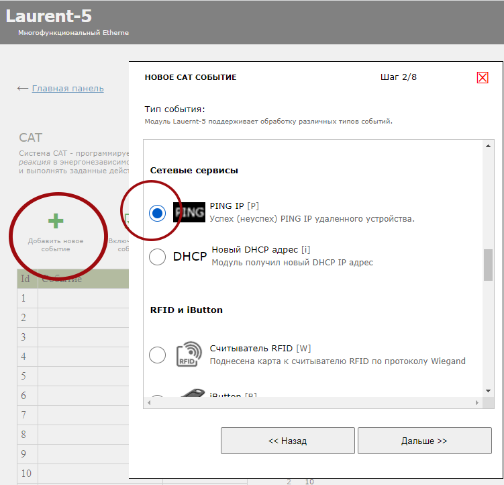
Task: Click the vertical scrollbar thumb in event list
Action: pyautogui.click(x=489, y=264)
